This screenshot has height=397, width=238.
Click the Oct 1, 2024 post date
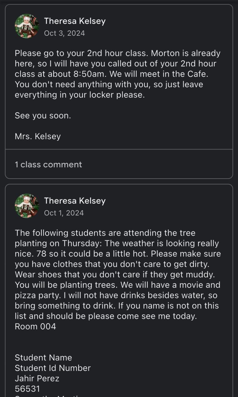click(64, 213)
